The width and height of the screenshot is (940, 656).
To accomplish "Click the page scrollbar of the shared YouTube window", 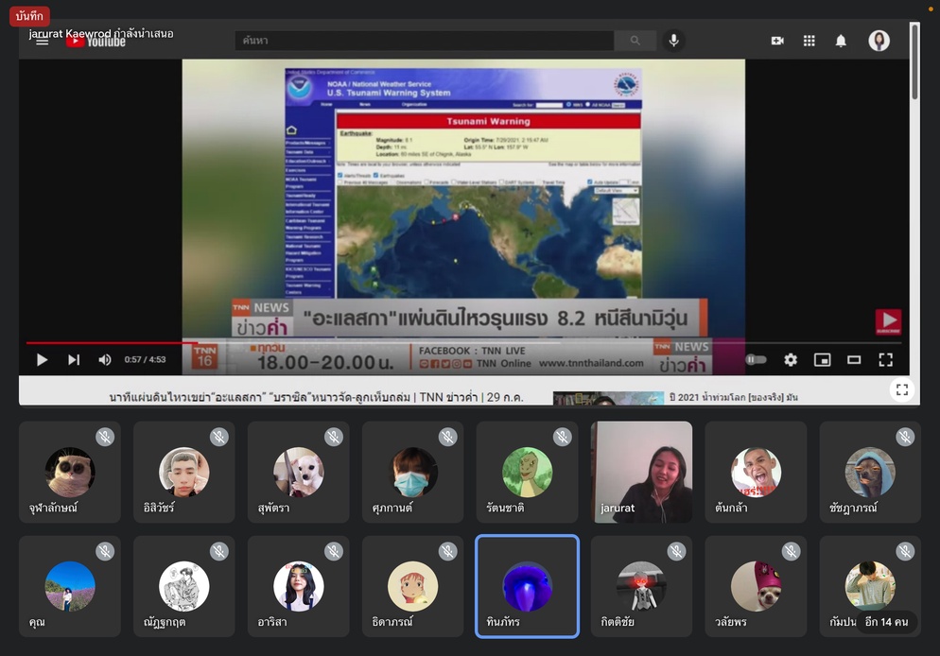I will pos(914,61).
